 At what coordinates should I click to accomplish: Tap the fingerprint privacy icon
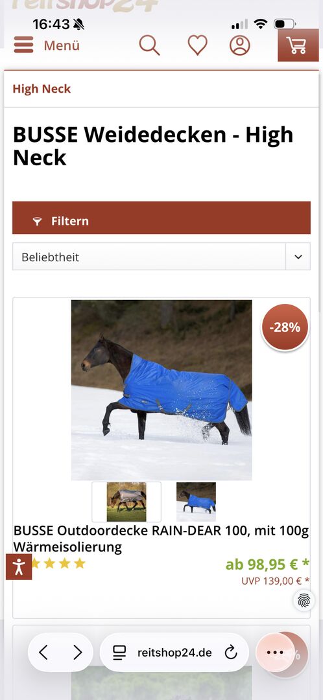coord(304,600)
